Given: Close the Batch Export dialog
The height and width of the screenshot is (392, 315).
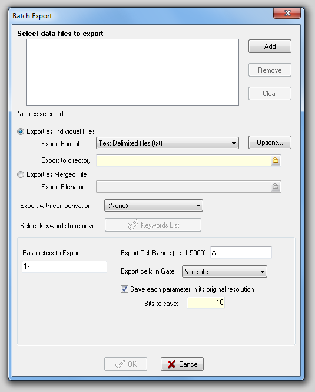Looking at the screenshot, I should pos(287,13).
